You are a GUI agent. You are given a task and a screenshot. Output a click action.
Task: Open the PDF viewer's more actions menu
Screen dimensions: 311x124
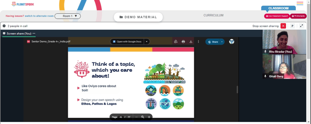point(198,42)
